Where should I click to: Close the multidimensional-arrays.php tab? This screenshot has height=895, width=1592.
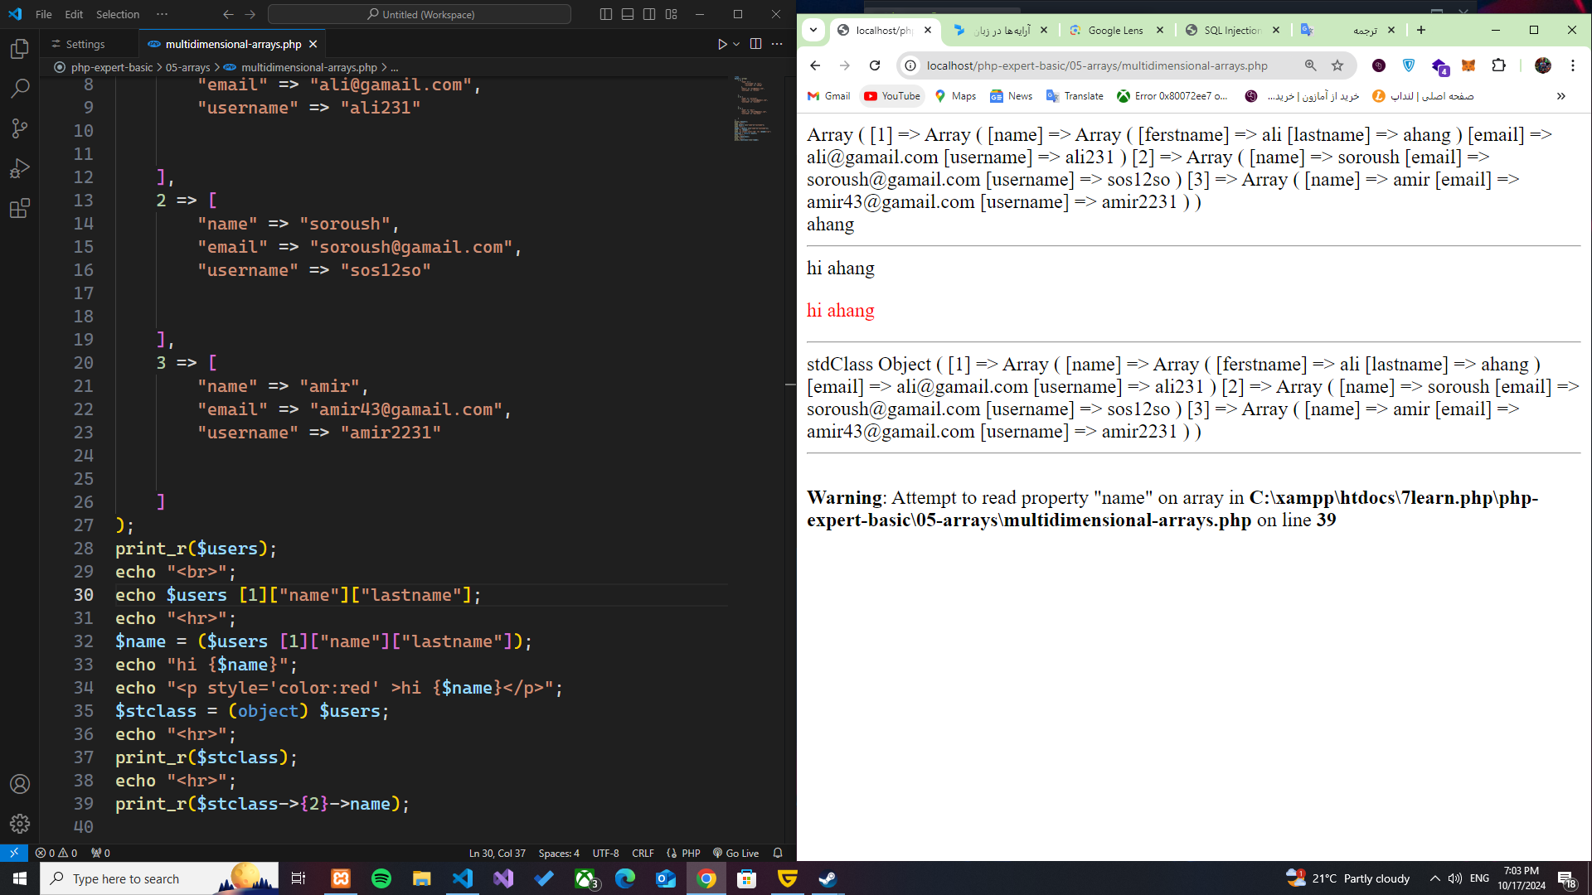click(x=313, y=44)
